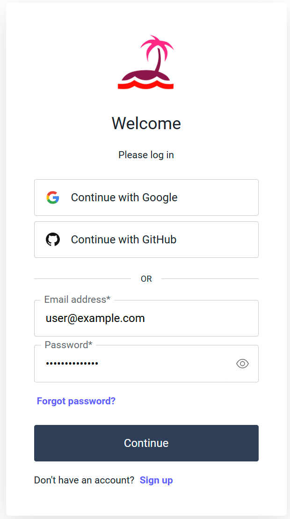Click the GitHub octocat icon
The height and width of the screenshot is (519, 290).
click(53, 240)
